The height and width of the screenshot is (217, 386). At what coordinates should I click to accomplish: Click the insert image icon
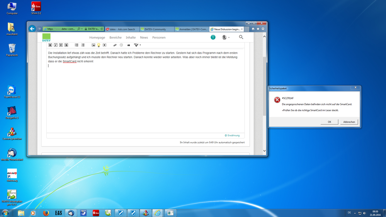click(x=94, y=45)
